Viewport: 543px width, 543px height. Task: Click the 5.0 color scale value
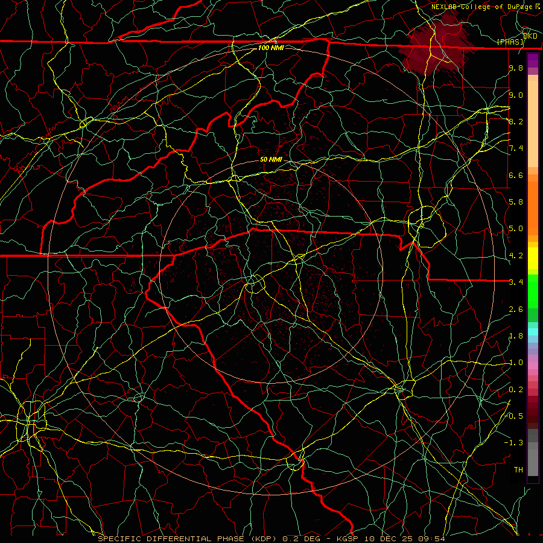[x=516, y=229]
